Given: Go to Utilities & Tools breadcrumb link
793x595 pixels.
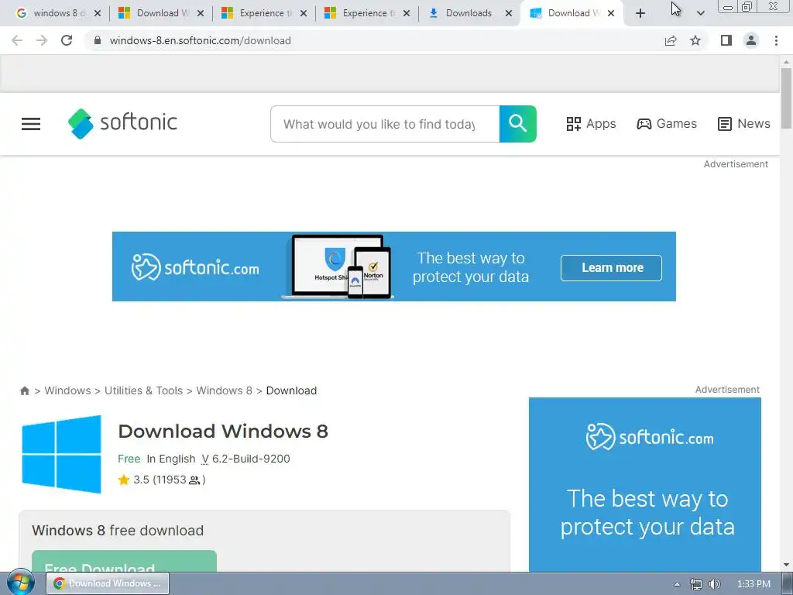Looking at the screenshot, I should [x=143, y=390].
